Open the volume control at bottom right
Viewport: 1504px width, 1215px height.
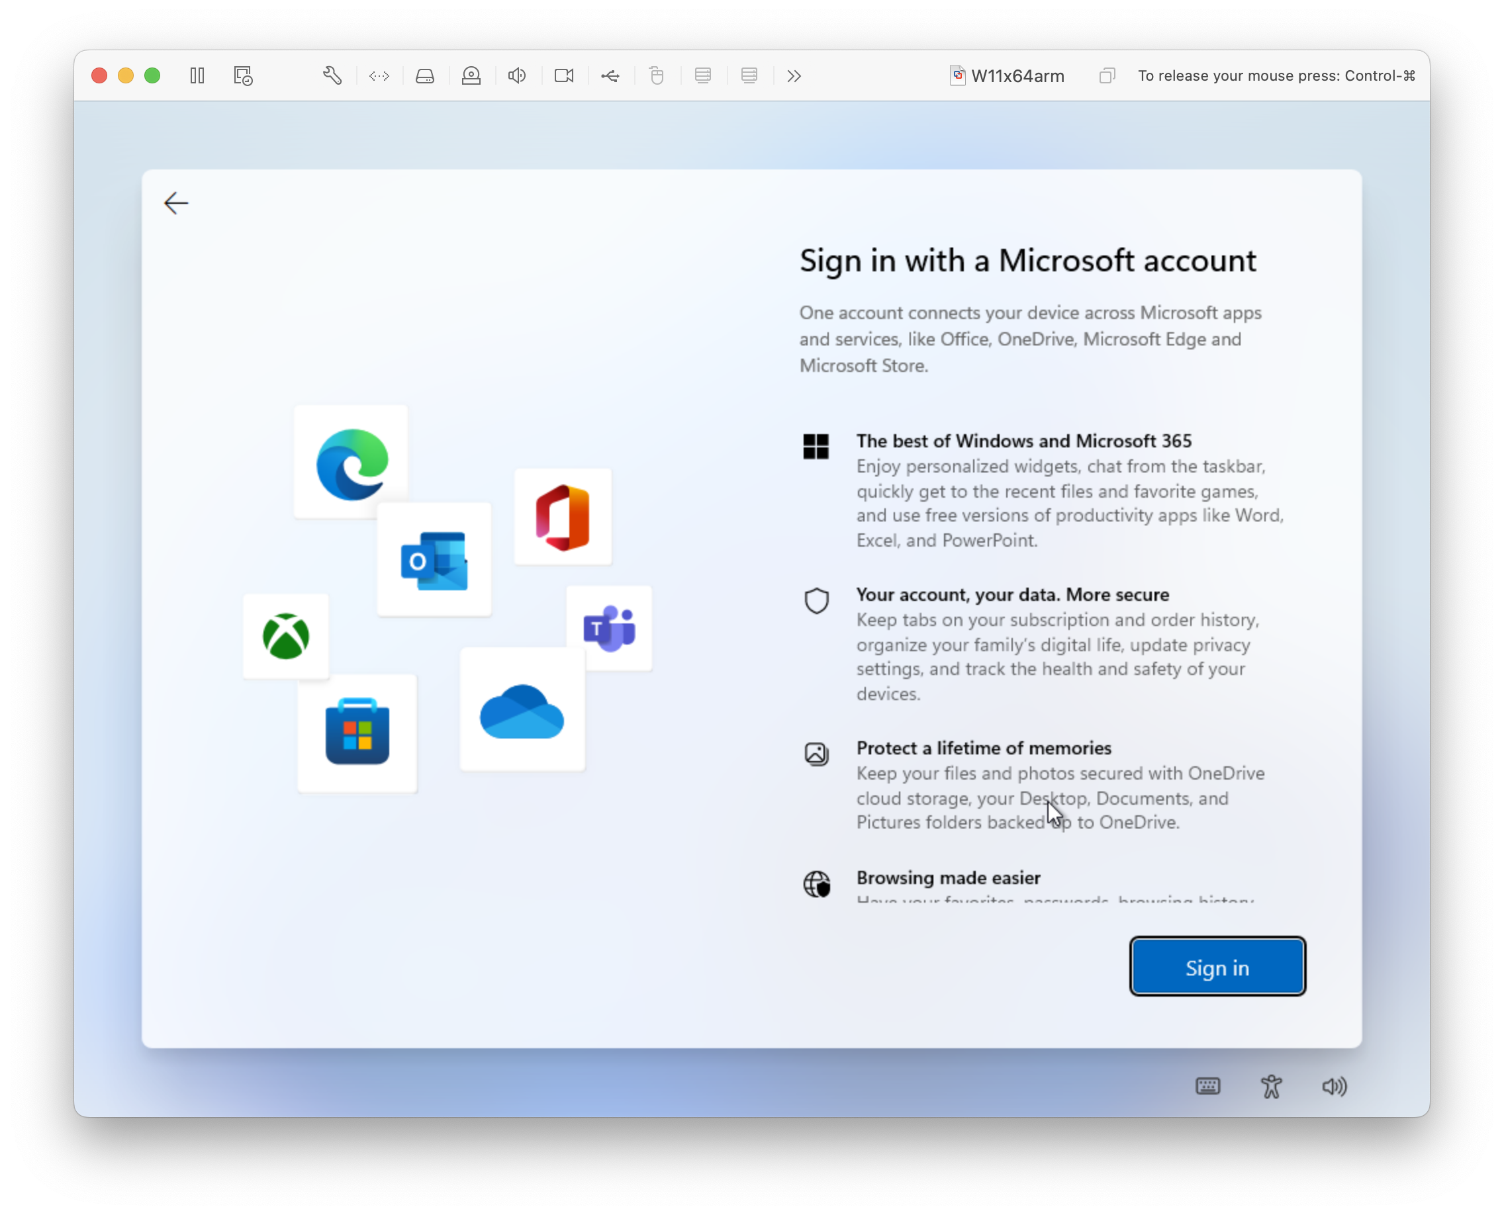click(x=1333, y=1086)
